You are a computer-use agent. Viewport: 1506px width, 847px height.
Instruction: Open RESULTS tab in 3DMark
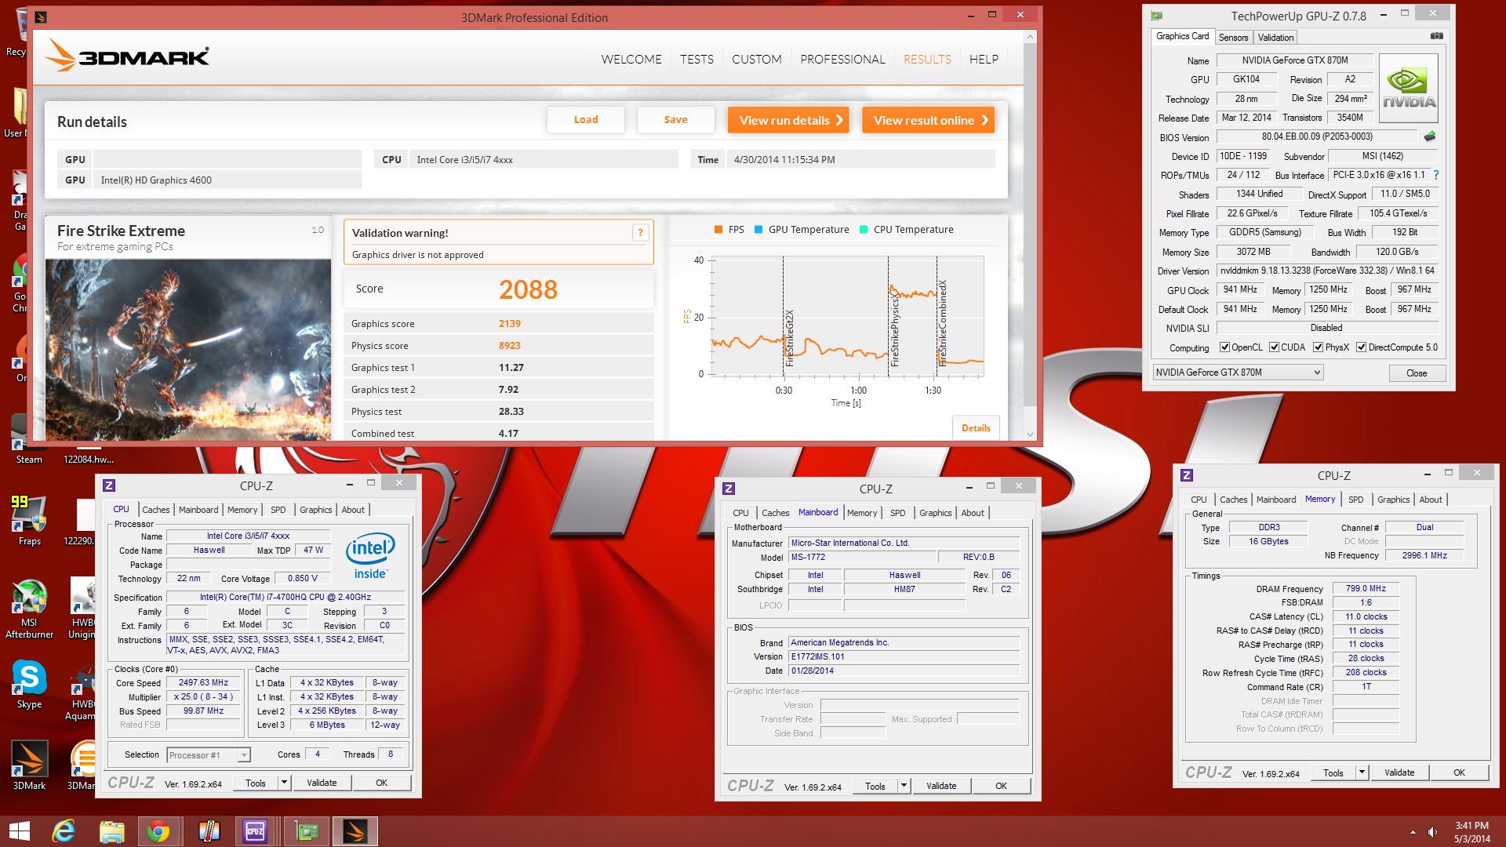[x=927, y=60]
